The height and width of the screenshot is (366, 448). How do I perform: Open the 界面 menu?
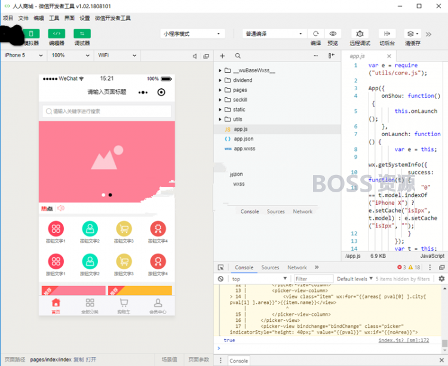click(69, 19)
